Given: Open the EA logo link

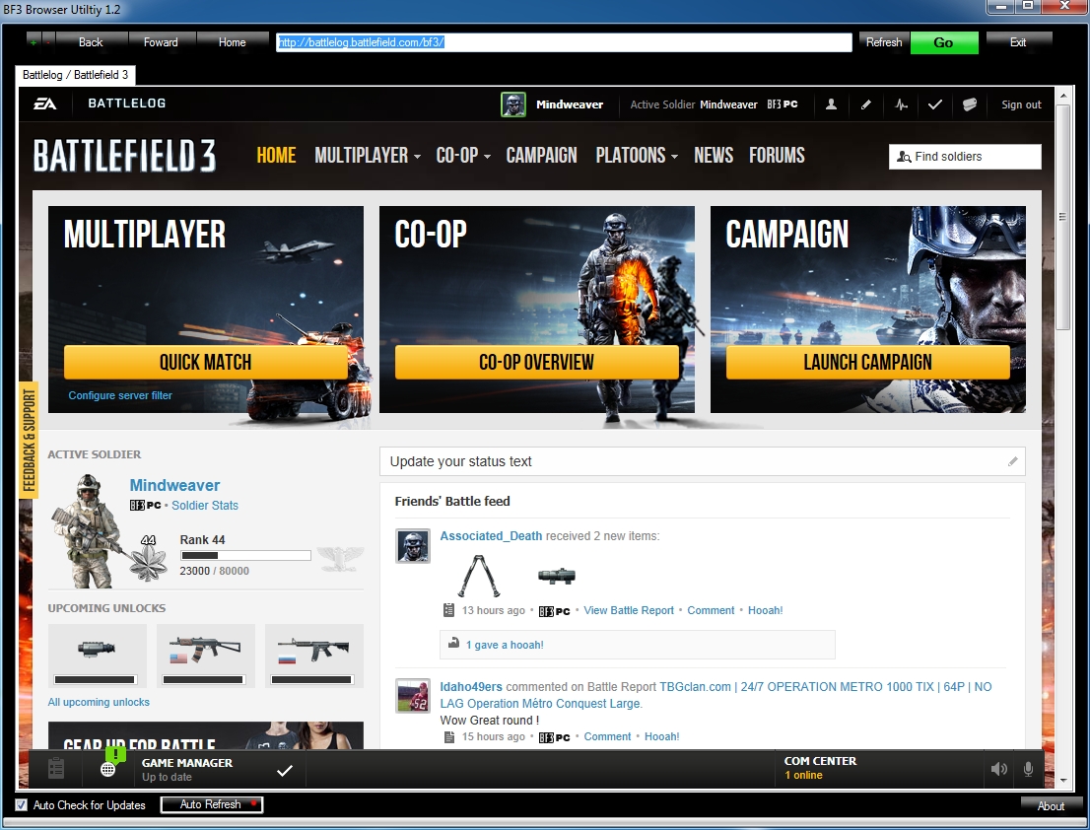Looking at the screenshot, I should pos(45,104).
